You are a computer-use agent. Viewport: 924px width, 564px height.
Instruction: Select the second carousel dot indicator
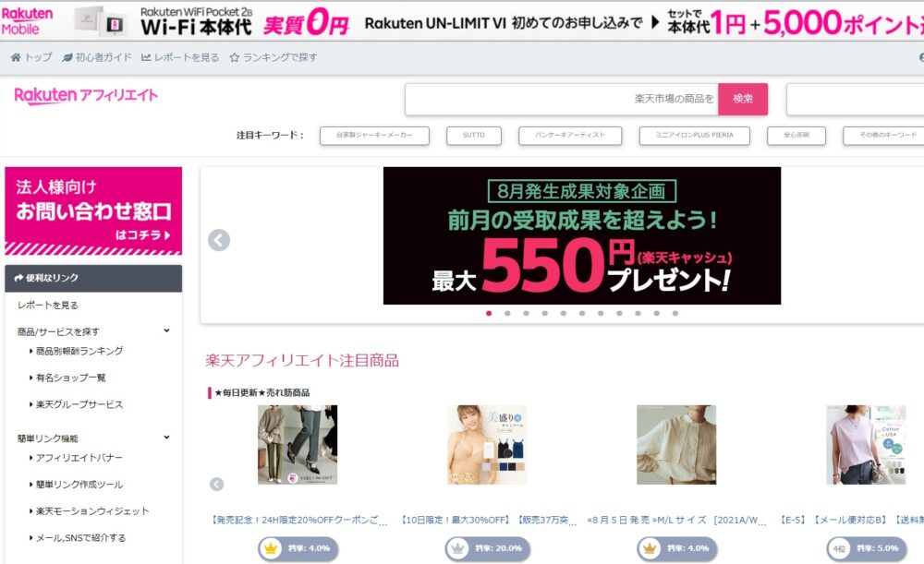(x=507, y=313)
